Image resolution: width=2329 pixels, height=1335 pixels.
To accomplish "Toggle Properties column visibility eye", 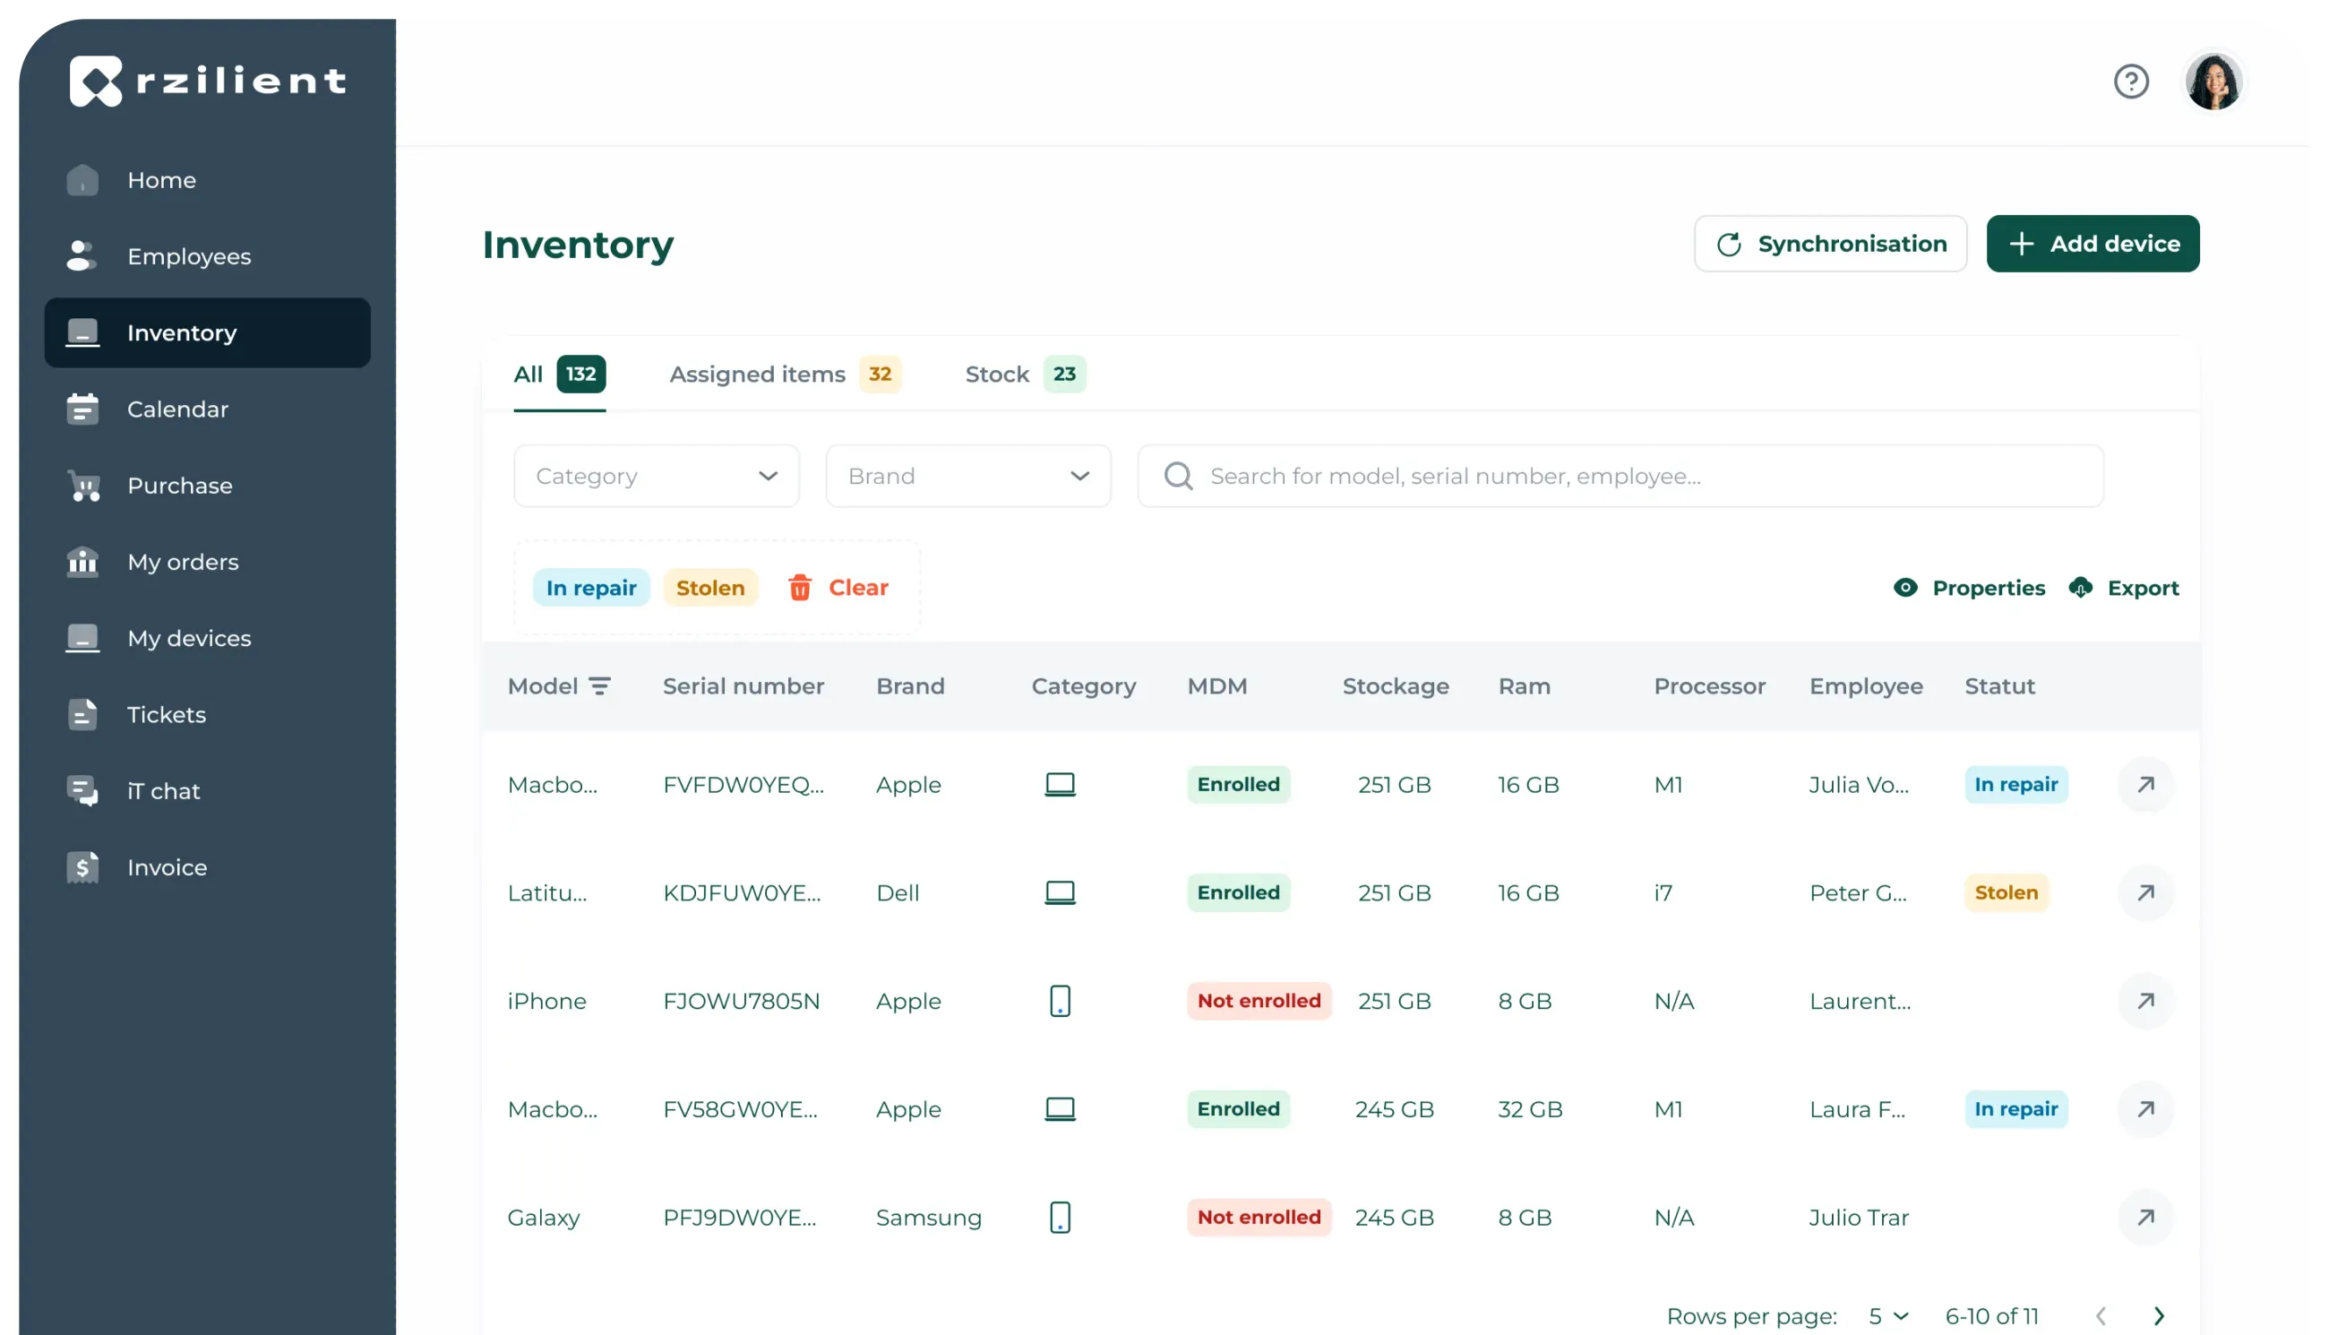I will pos(1905,588).
